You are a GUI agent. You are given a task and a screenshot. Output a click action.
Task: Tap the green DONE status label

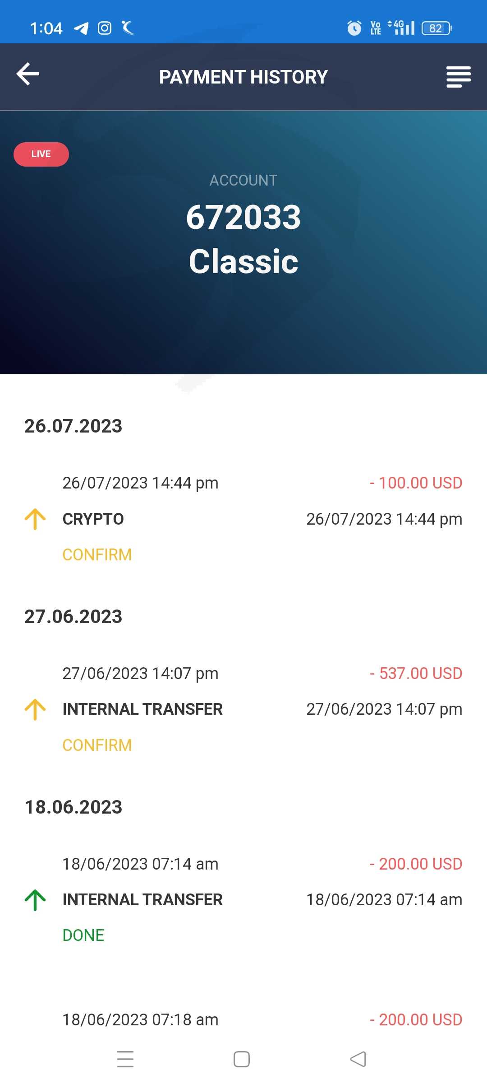(83, 935)
